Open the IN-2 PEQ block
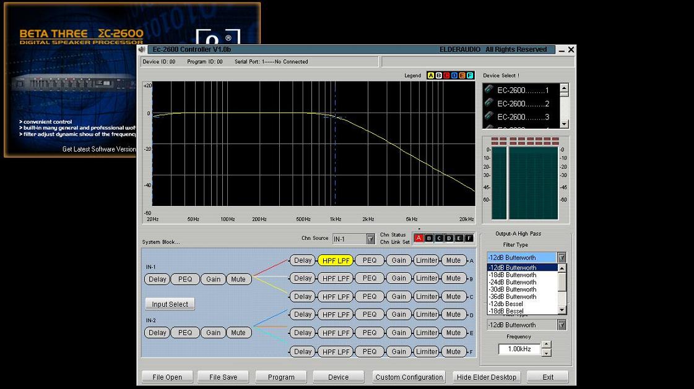The height and width of the screenshot is (389, 694). (185, 333)
